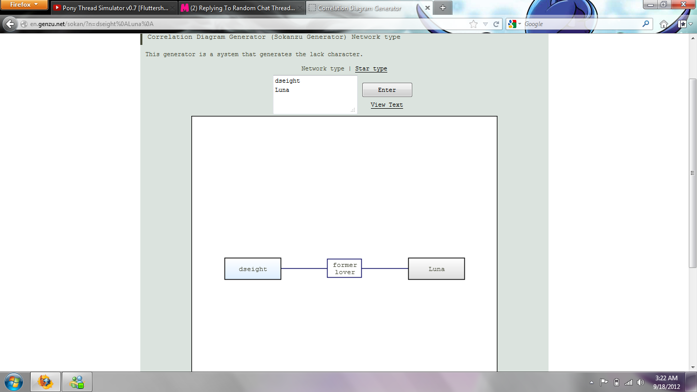Switch to Replying To Random Chat Thread tab
This screenshot has height=392, width=697.
(242, 8)
